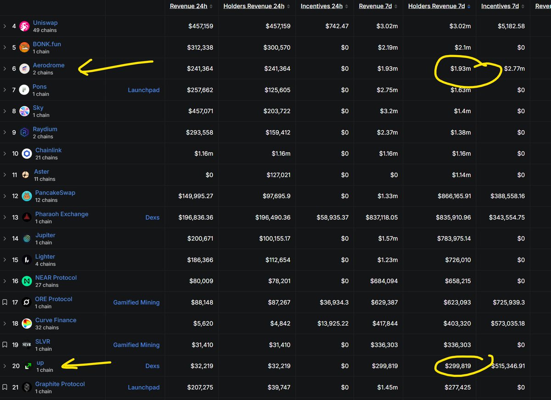The image size is (551, 400).
Task: Click the $5,182.58 incentives 7d cell
Action: click(511, 26)
